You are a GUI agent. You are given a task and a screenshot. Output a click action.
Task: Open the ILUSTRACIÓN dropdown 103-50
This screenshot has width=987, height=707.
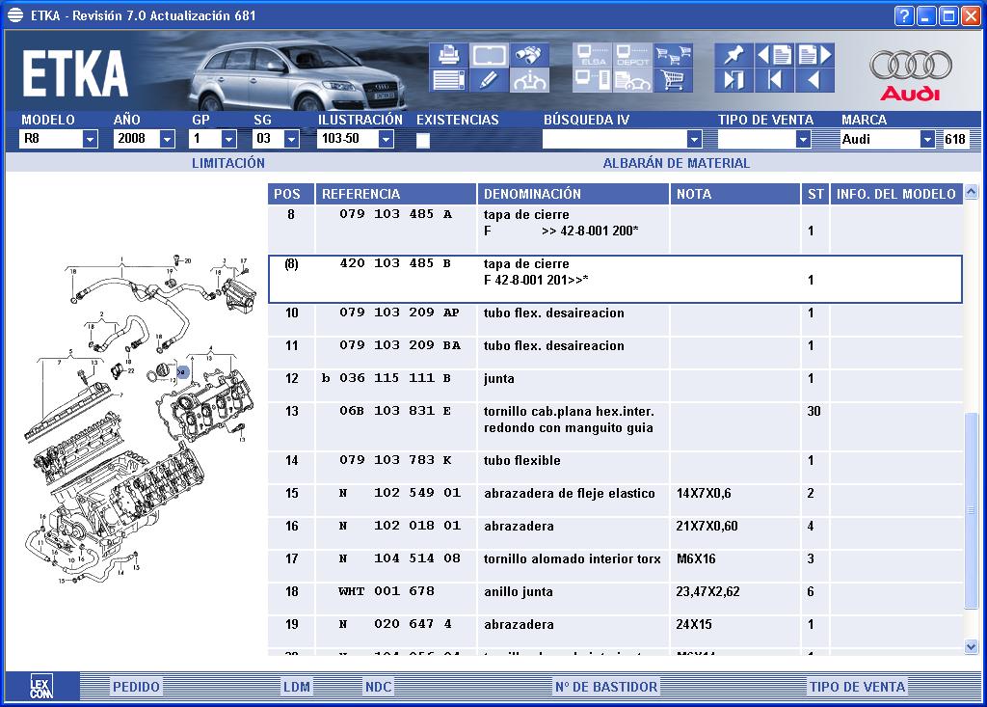[386, 139]
